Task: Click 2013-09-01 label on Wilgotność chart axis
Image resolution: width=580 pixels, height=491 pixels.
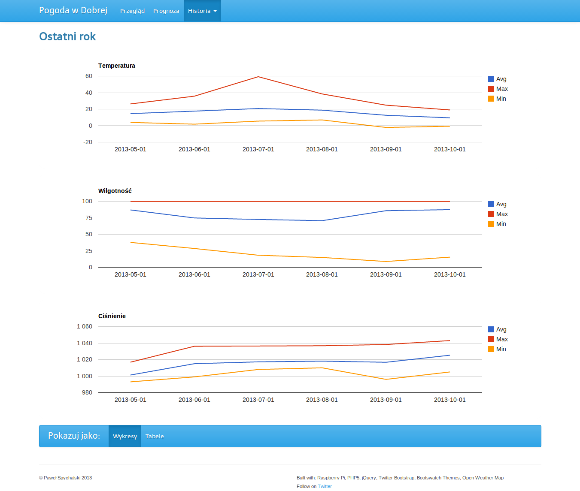Action: 386,274
